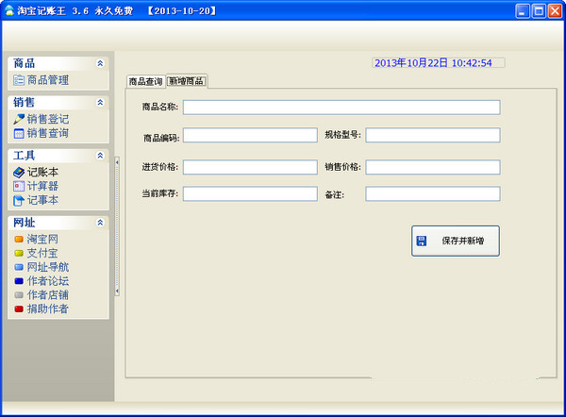This screenshot has height=417, width=566.
Task: Click the 工具 section header
Action: [x=58, y=156]
